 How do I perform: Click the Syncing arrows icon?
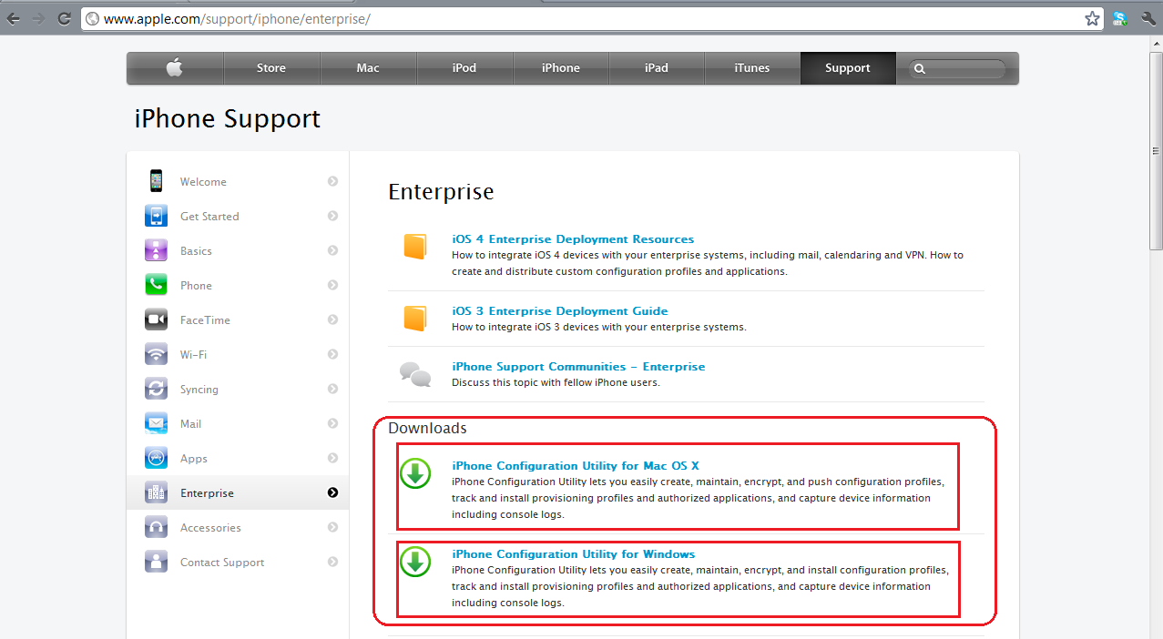tap(157, 389)
